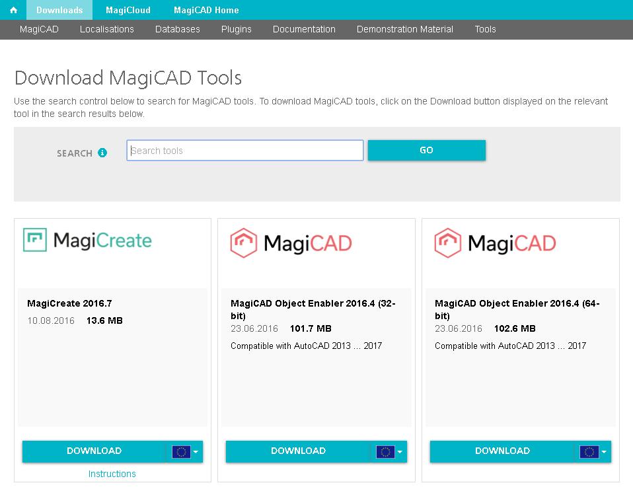The height and width of the screenshot is (487, 633).
Task: Open the MagiCAD Home tab
Action: [x=206, y=10]
